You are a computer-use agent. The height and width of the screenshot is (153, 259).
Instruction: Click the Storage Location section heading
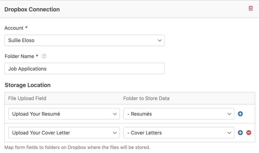28,85
